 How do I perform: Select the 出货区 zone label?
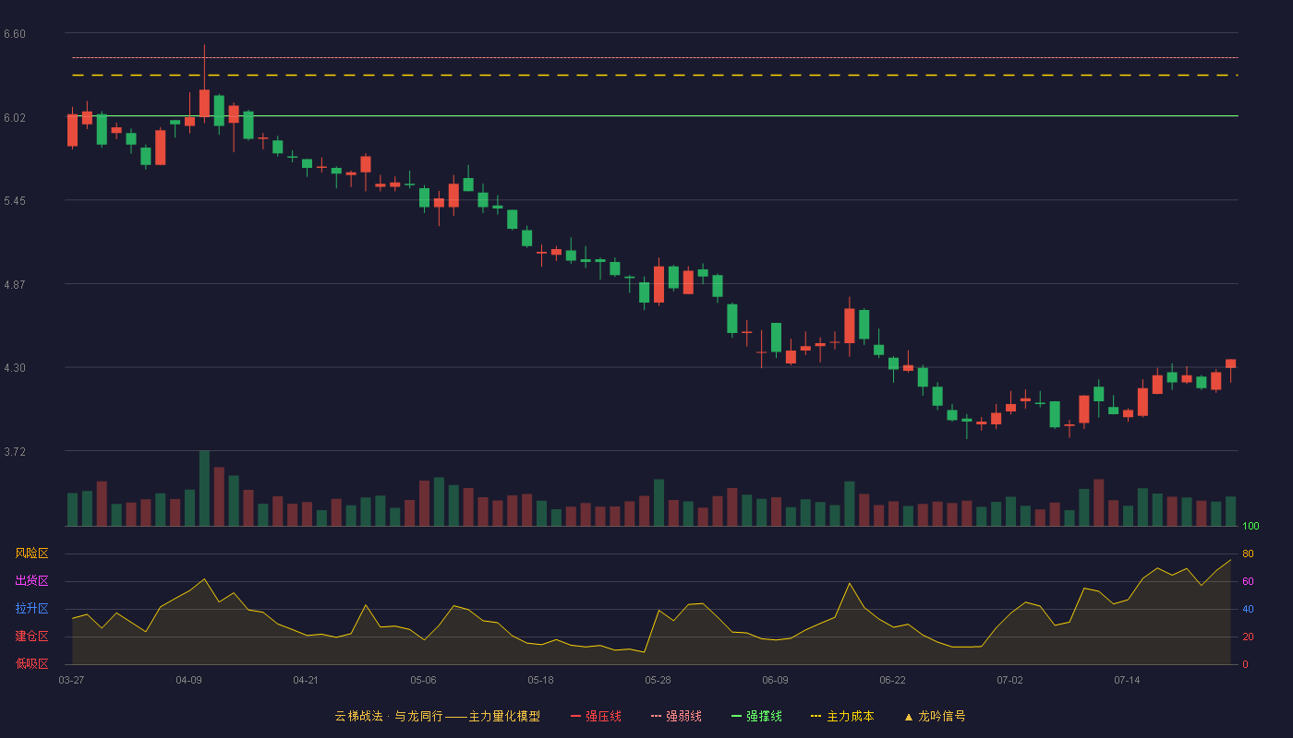(31, 581)
